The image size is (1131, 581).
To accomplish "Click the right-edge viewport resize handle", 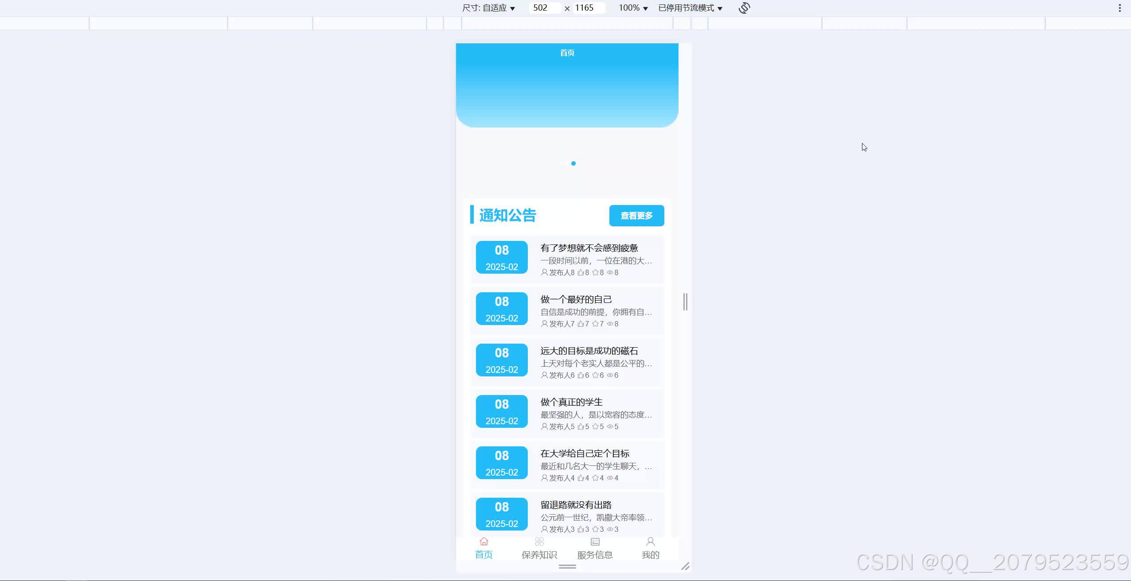I will point(685,302).
